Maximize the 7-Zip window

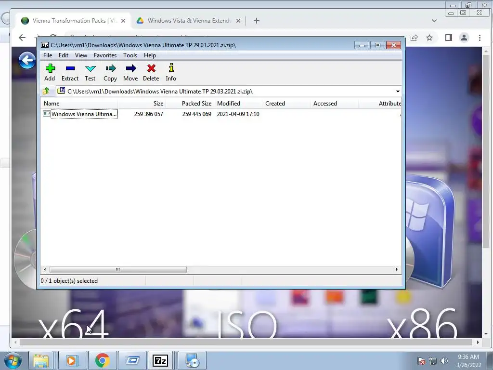click(x=377, y=45)
